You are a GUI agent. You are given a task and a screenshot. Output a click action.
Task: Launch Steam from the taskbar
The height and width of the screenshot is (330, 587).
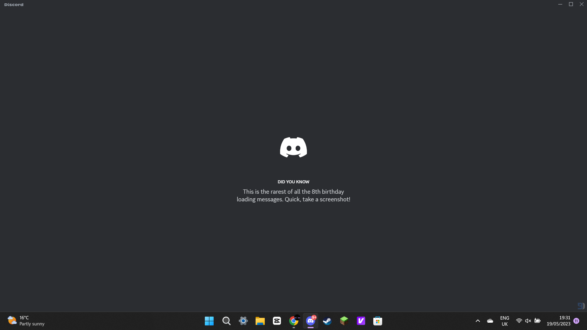click(x=327, y=321)
